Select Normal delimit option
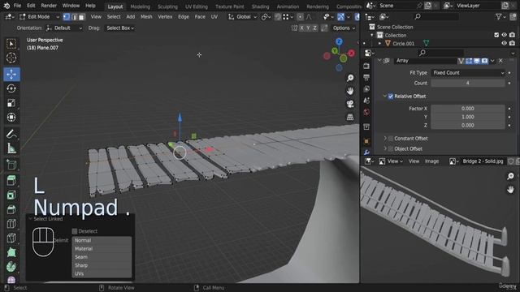Viewport: 520px width, 292px height. 102,240
